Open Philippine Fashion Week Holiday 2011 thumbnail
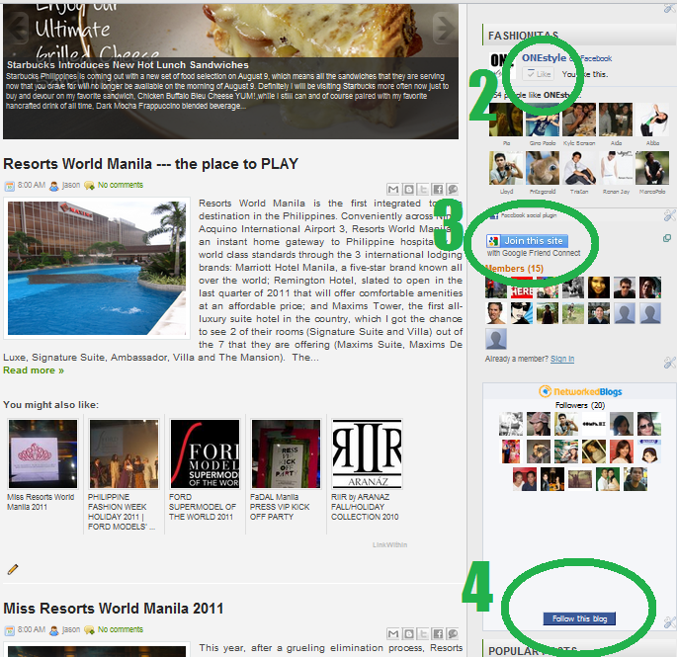 click(x=124, y=453)
